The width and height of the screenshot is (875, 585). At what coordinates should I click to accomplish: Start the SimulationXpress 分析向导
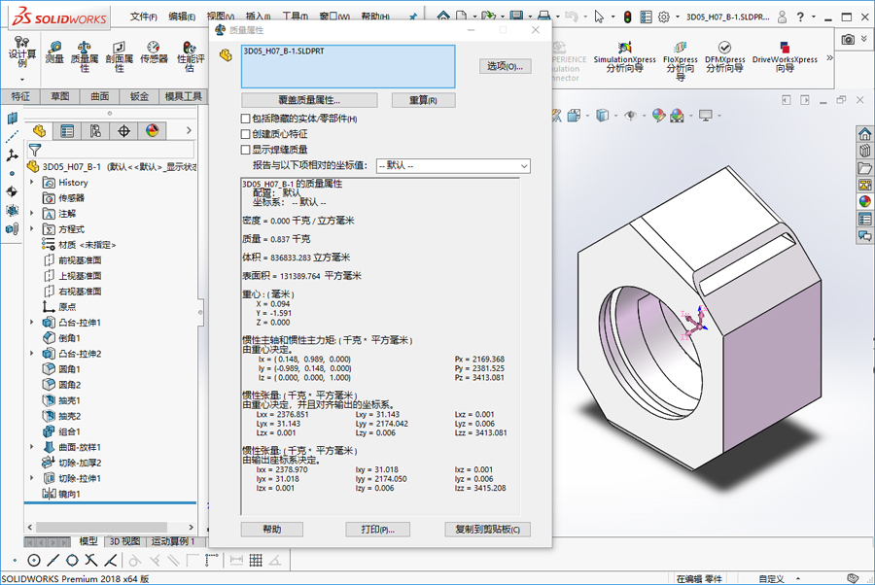click(624, 57)
